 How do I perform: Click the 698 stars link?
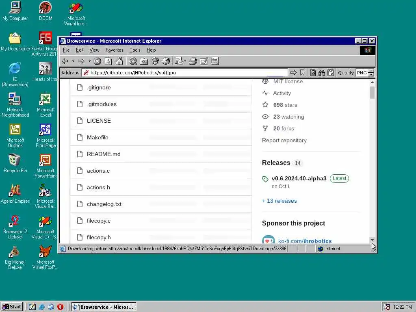tap(285, 105)
